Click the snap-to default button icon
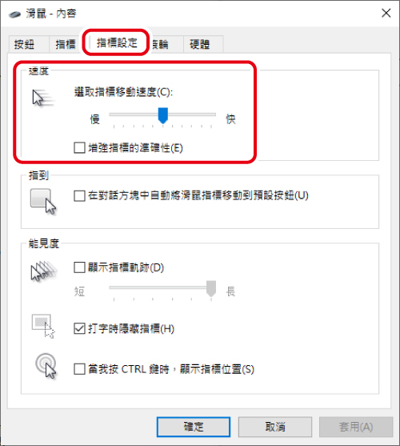400x446 pixels. pos(43,202)
